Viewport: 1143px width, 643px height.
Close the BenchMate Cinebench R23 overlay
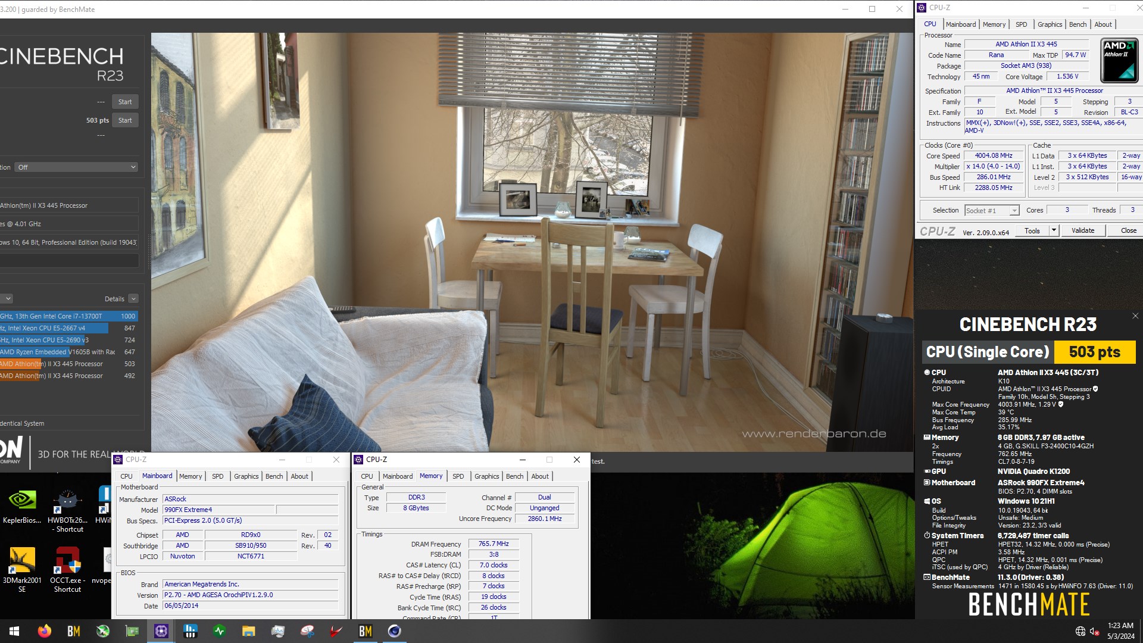(x=1135, y=316)
